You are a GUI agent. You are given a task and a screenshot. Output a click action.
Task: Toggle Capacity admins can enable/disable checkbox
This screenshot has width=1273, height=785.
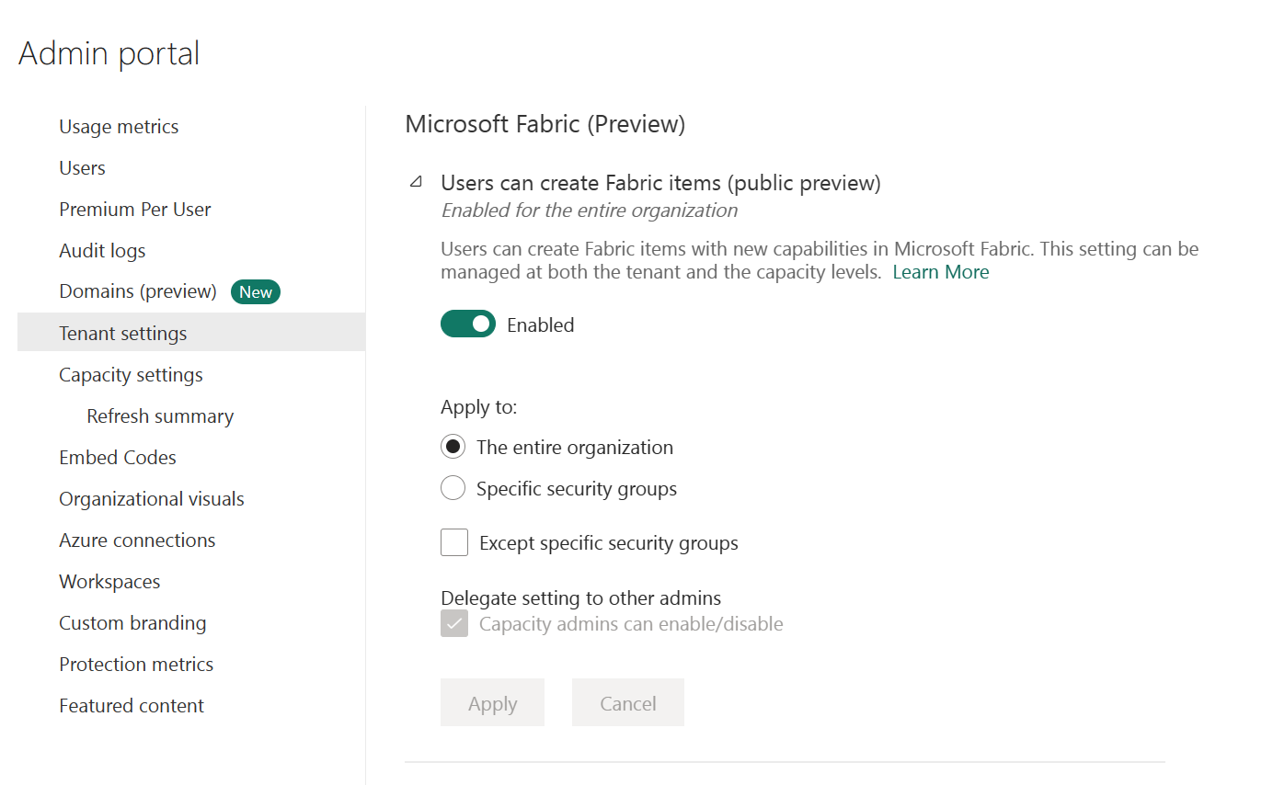[x=454, y=624]
